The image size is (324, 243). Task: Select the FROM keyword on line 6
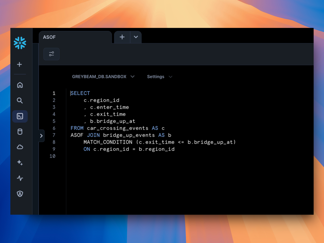click(x=77, y=128)
